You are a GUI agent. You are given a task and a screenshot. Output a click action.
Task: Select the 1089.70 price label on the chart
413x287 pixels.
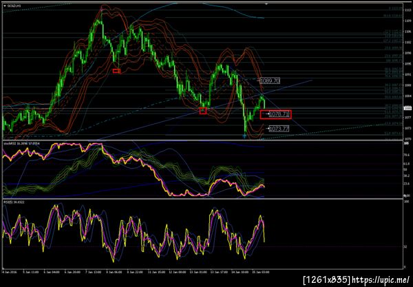[270, 81]
